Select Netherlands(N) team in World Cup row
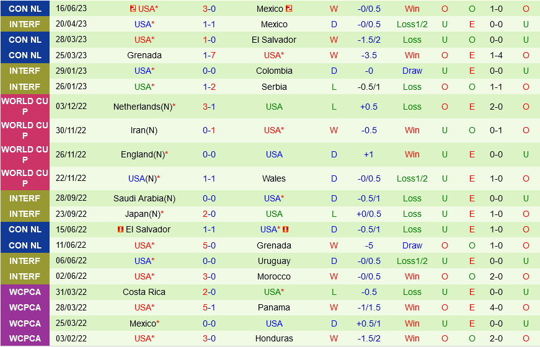This screenshot has height=347, width=540. (x=142, y=107)
